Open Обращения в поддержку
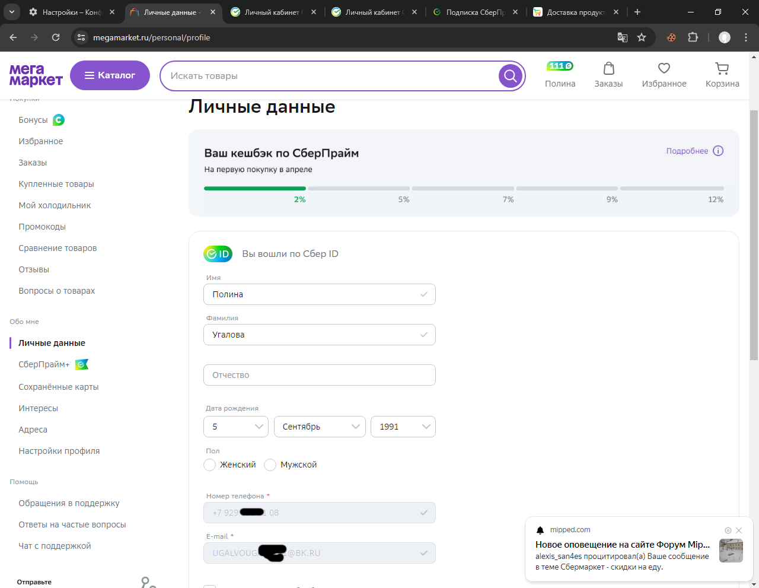Viewport: 759px width, 588px height. 69,503
